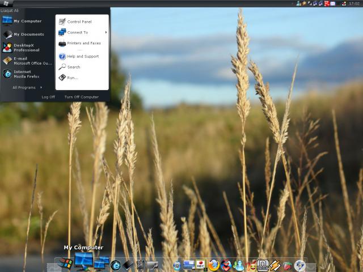This screenshot has width=363, height=272.
Task: Launch Firefox from the dock
Action: (214, 265)
